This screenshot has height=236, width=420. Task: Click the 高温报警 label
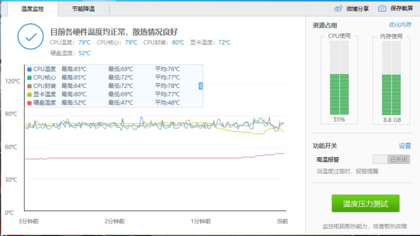(x=328, y=159)
